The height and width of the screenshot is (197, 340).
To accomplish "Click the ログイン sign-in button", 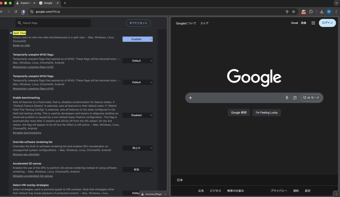I will (x=327, y=23).
